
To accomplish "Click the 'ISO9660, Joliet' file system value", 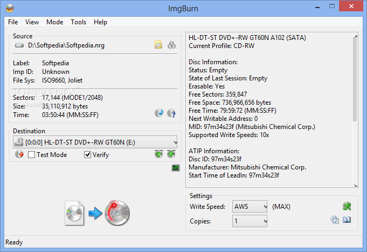I will (x=62, y=80).
